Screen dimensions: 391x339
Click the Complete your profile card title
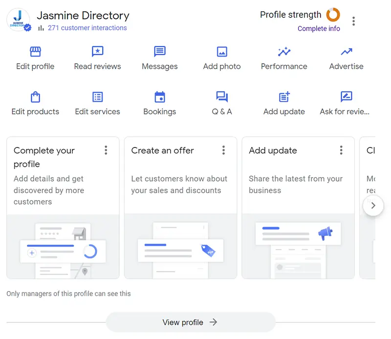(44, 157)
